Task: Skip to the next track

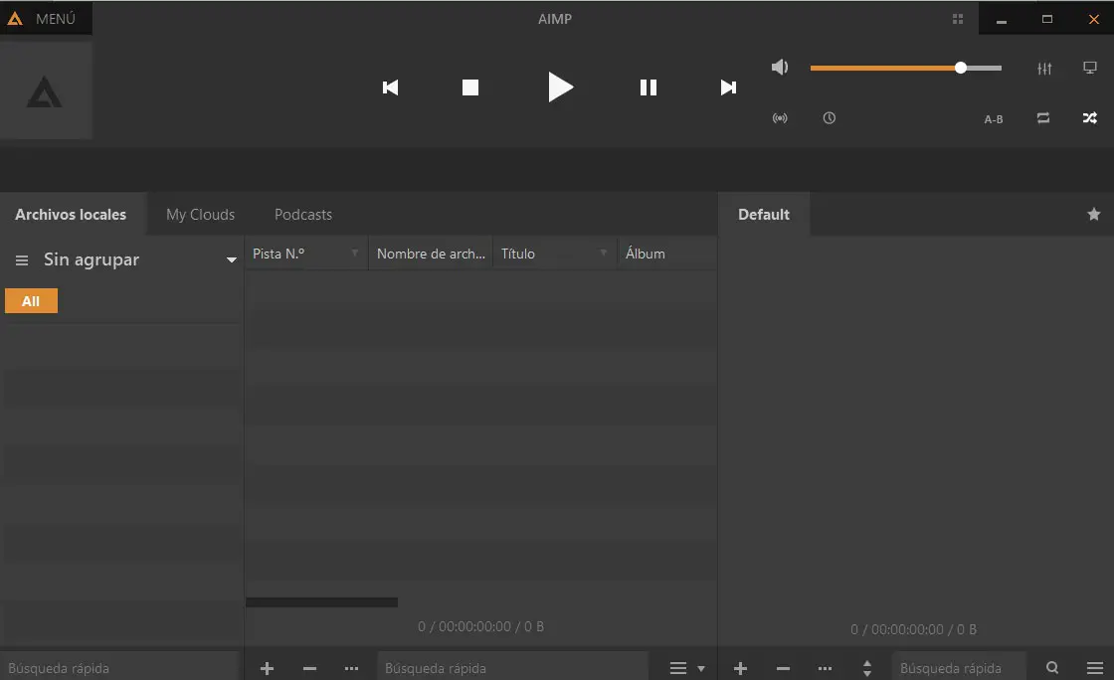Action: pos(728,87)
